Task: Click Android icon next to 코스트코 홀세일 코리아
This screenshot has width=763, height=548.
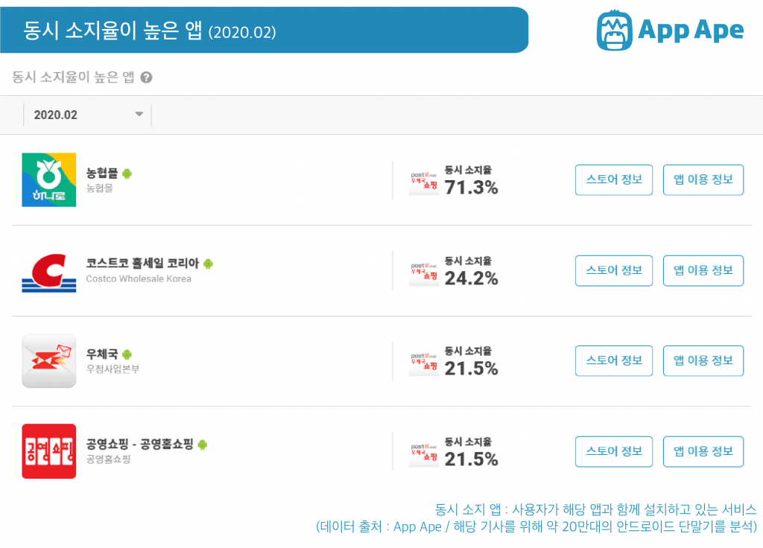Action: coord(209,264)
